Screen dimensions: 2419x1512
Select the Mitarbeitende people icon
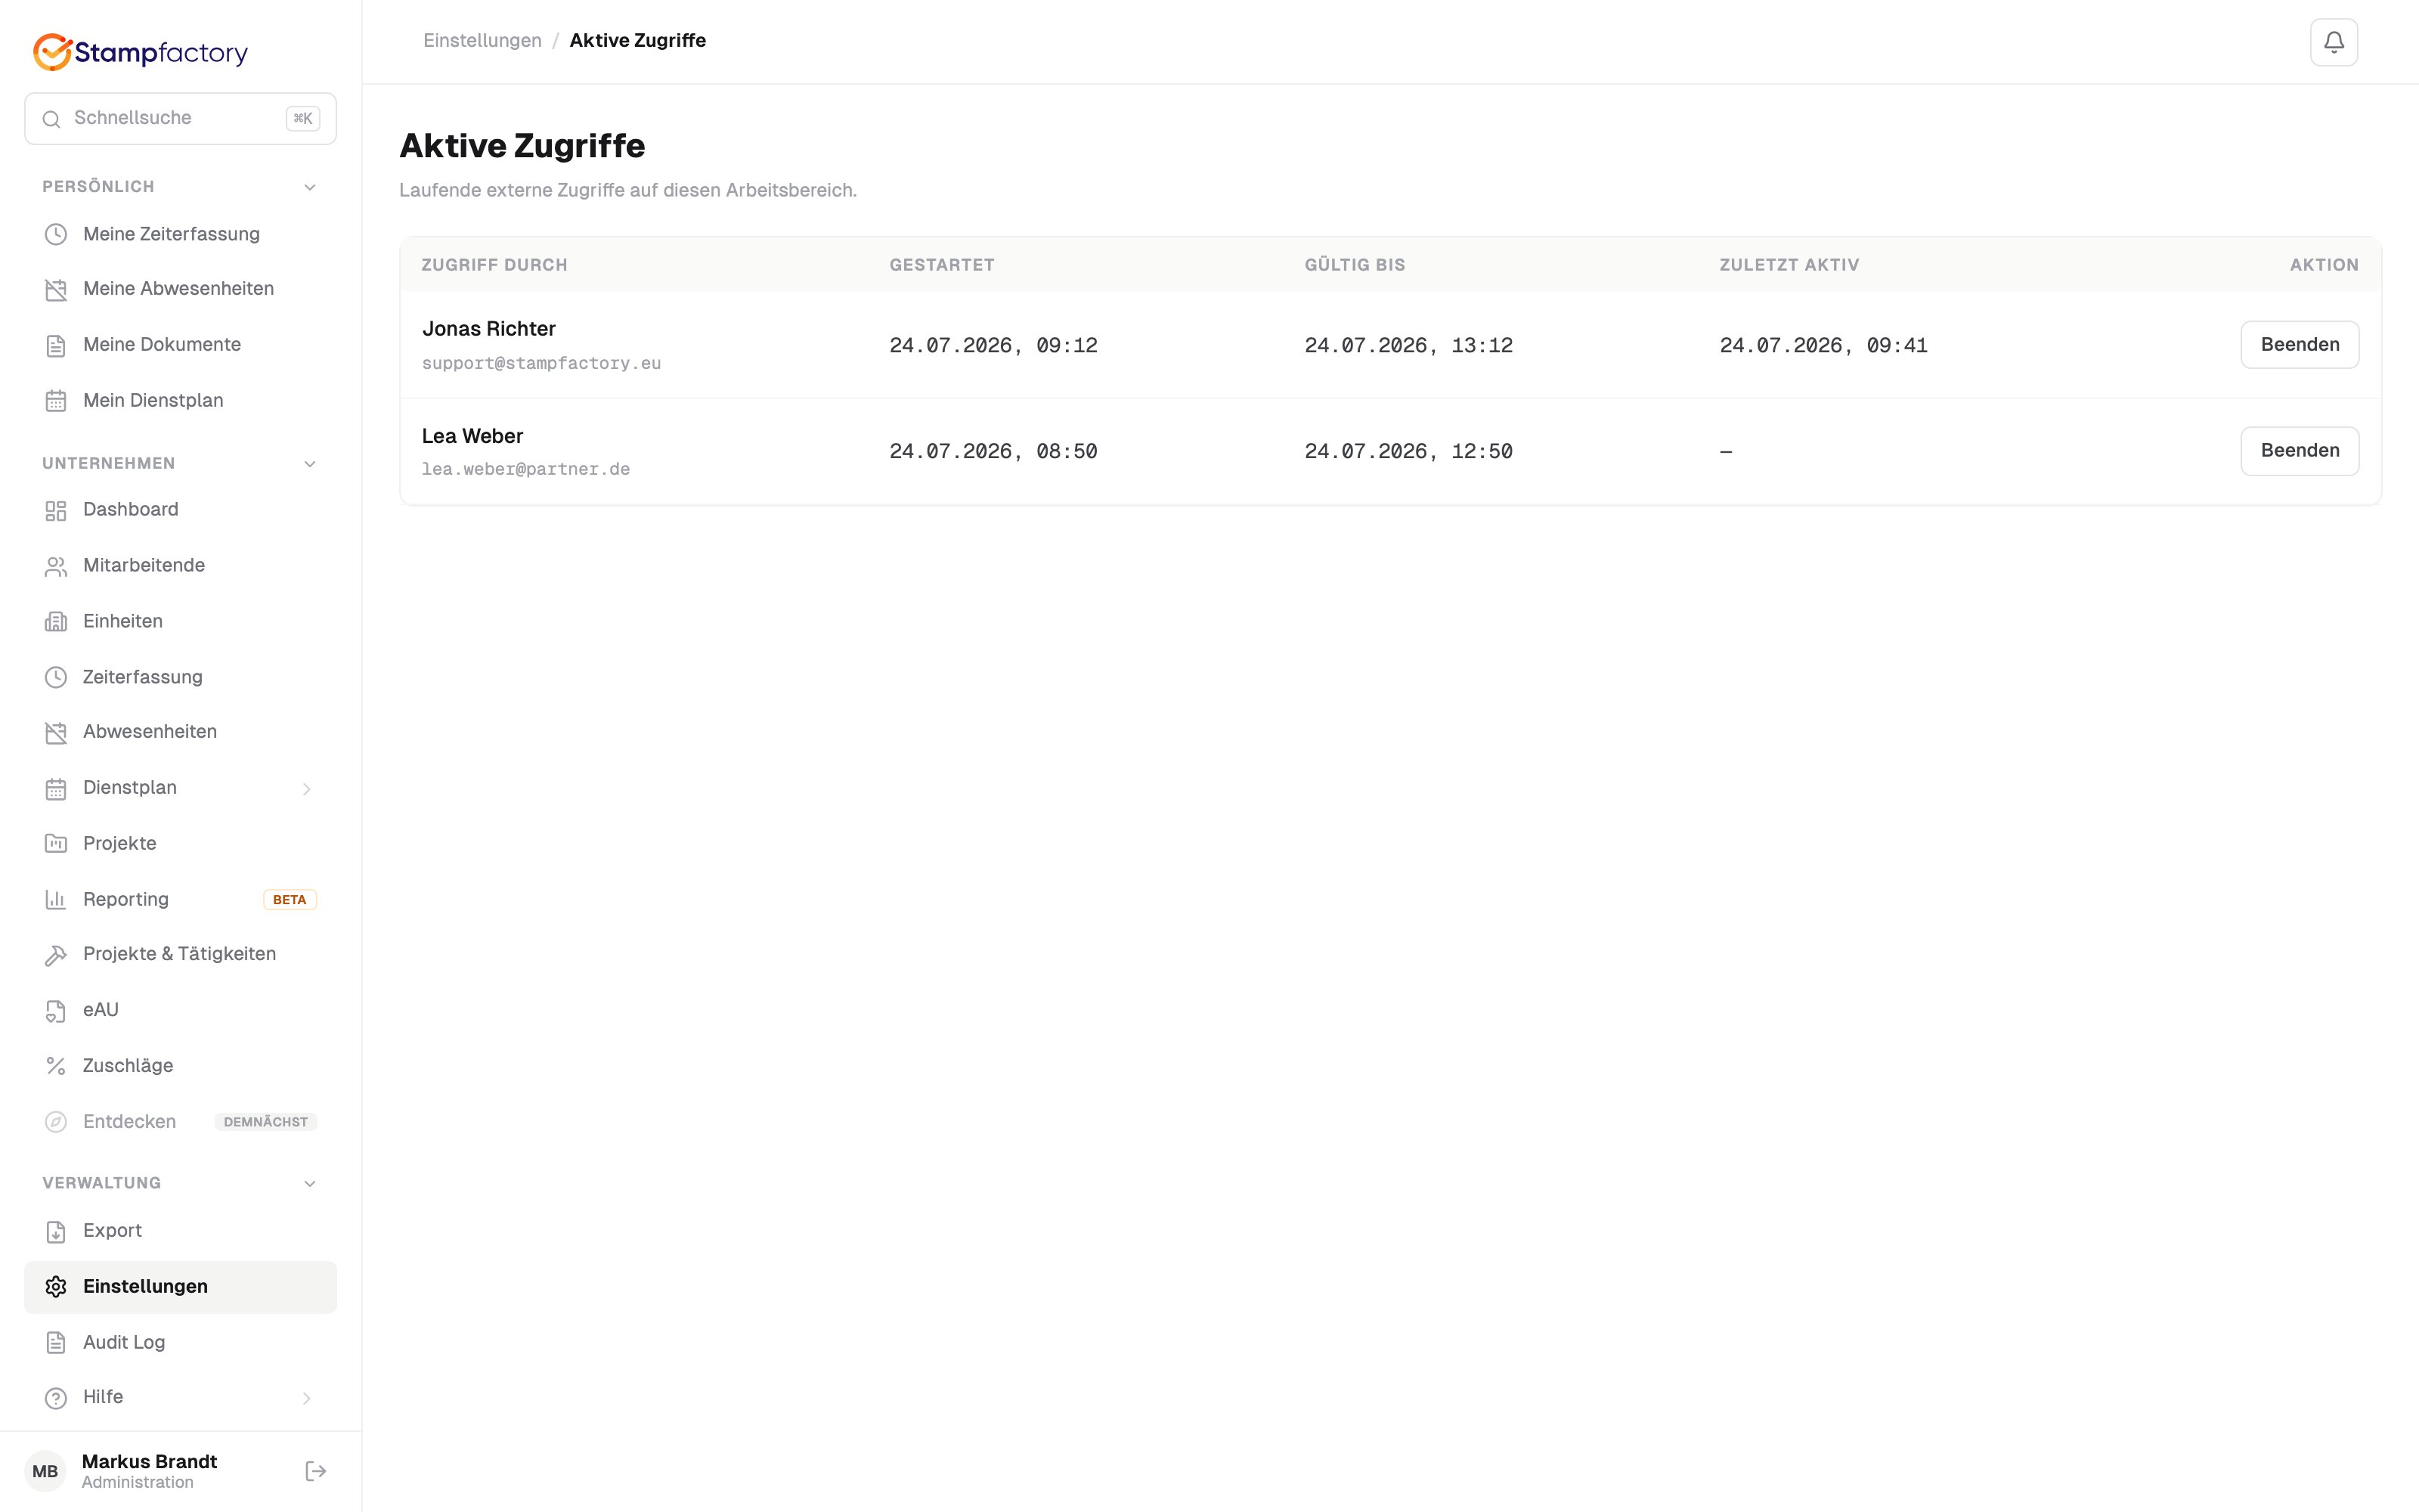coord(56,566)
